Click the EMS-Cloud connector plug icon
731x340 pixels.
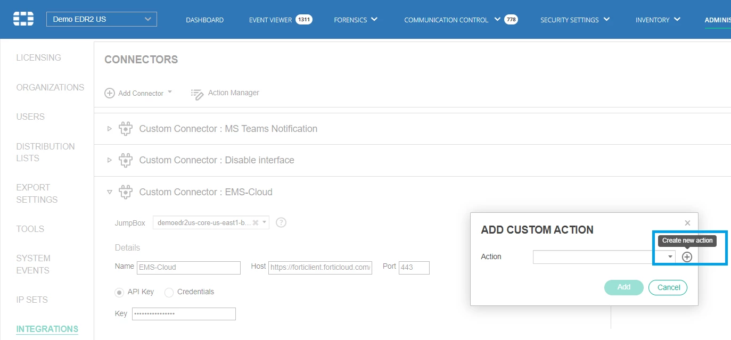click(x=125, y=192)
